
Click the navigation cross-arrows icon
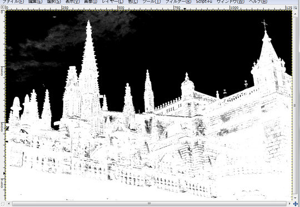tap(296, 204)
